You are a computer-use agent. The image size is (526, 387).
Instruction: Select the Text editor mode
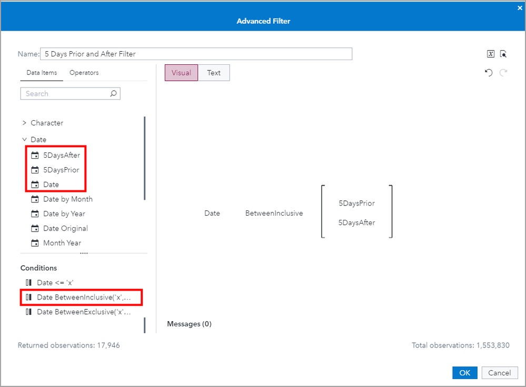click(214, 73)
